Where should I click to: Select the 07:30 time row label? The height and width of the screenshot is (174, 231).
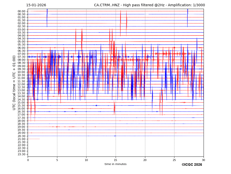[21, 57]
